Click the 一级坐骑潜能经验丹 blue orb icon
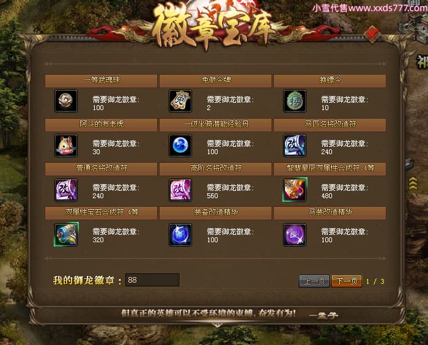The image size is (428, 345). tap(180, 146)
